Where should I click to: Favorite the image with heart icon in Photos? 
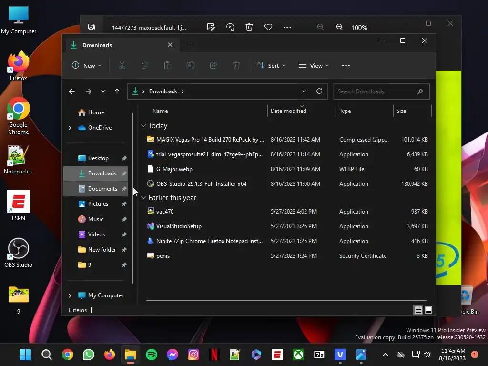click(x=268, y=27)
